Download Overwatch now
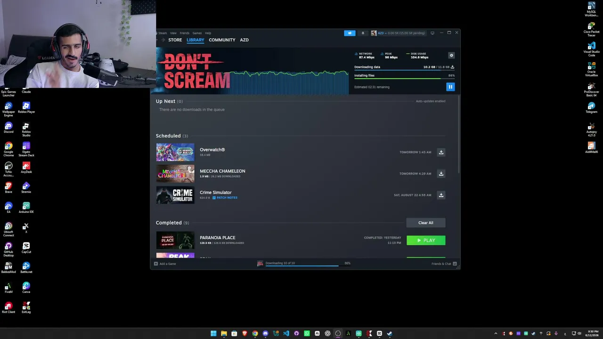603x339 pixels. click(441, 152)
